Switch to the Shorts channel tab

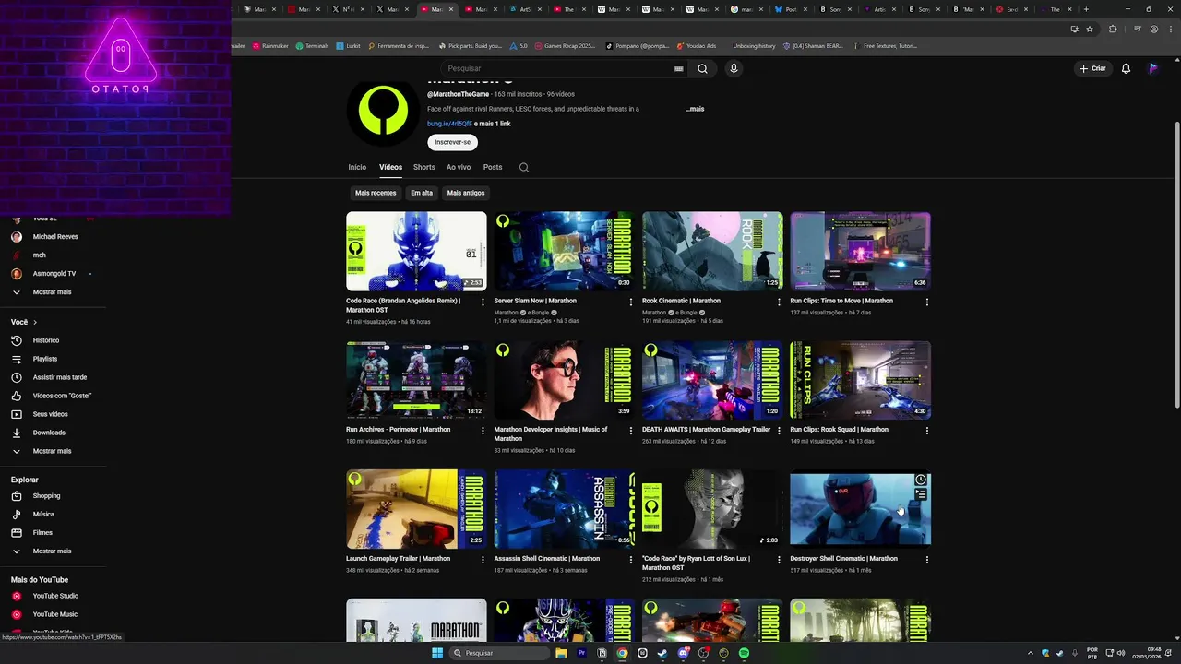424,168
